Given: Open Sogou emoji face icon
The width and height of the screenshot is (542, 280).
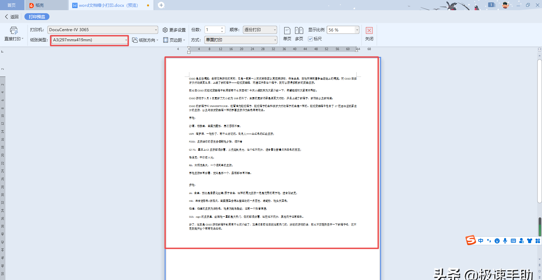Looking at the screenshot, I should (497, 241).
